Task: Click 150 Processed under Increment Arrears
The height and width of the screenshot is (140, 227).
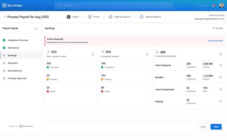Action: point(107,65)
